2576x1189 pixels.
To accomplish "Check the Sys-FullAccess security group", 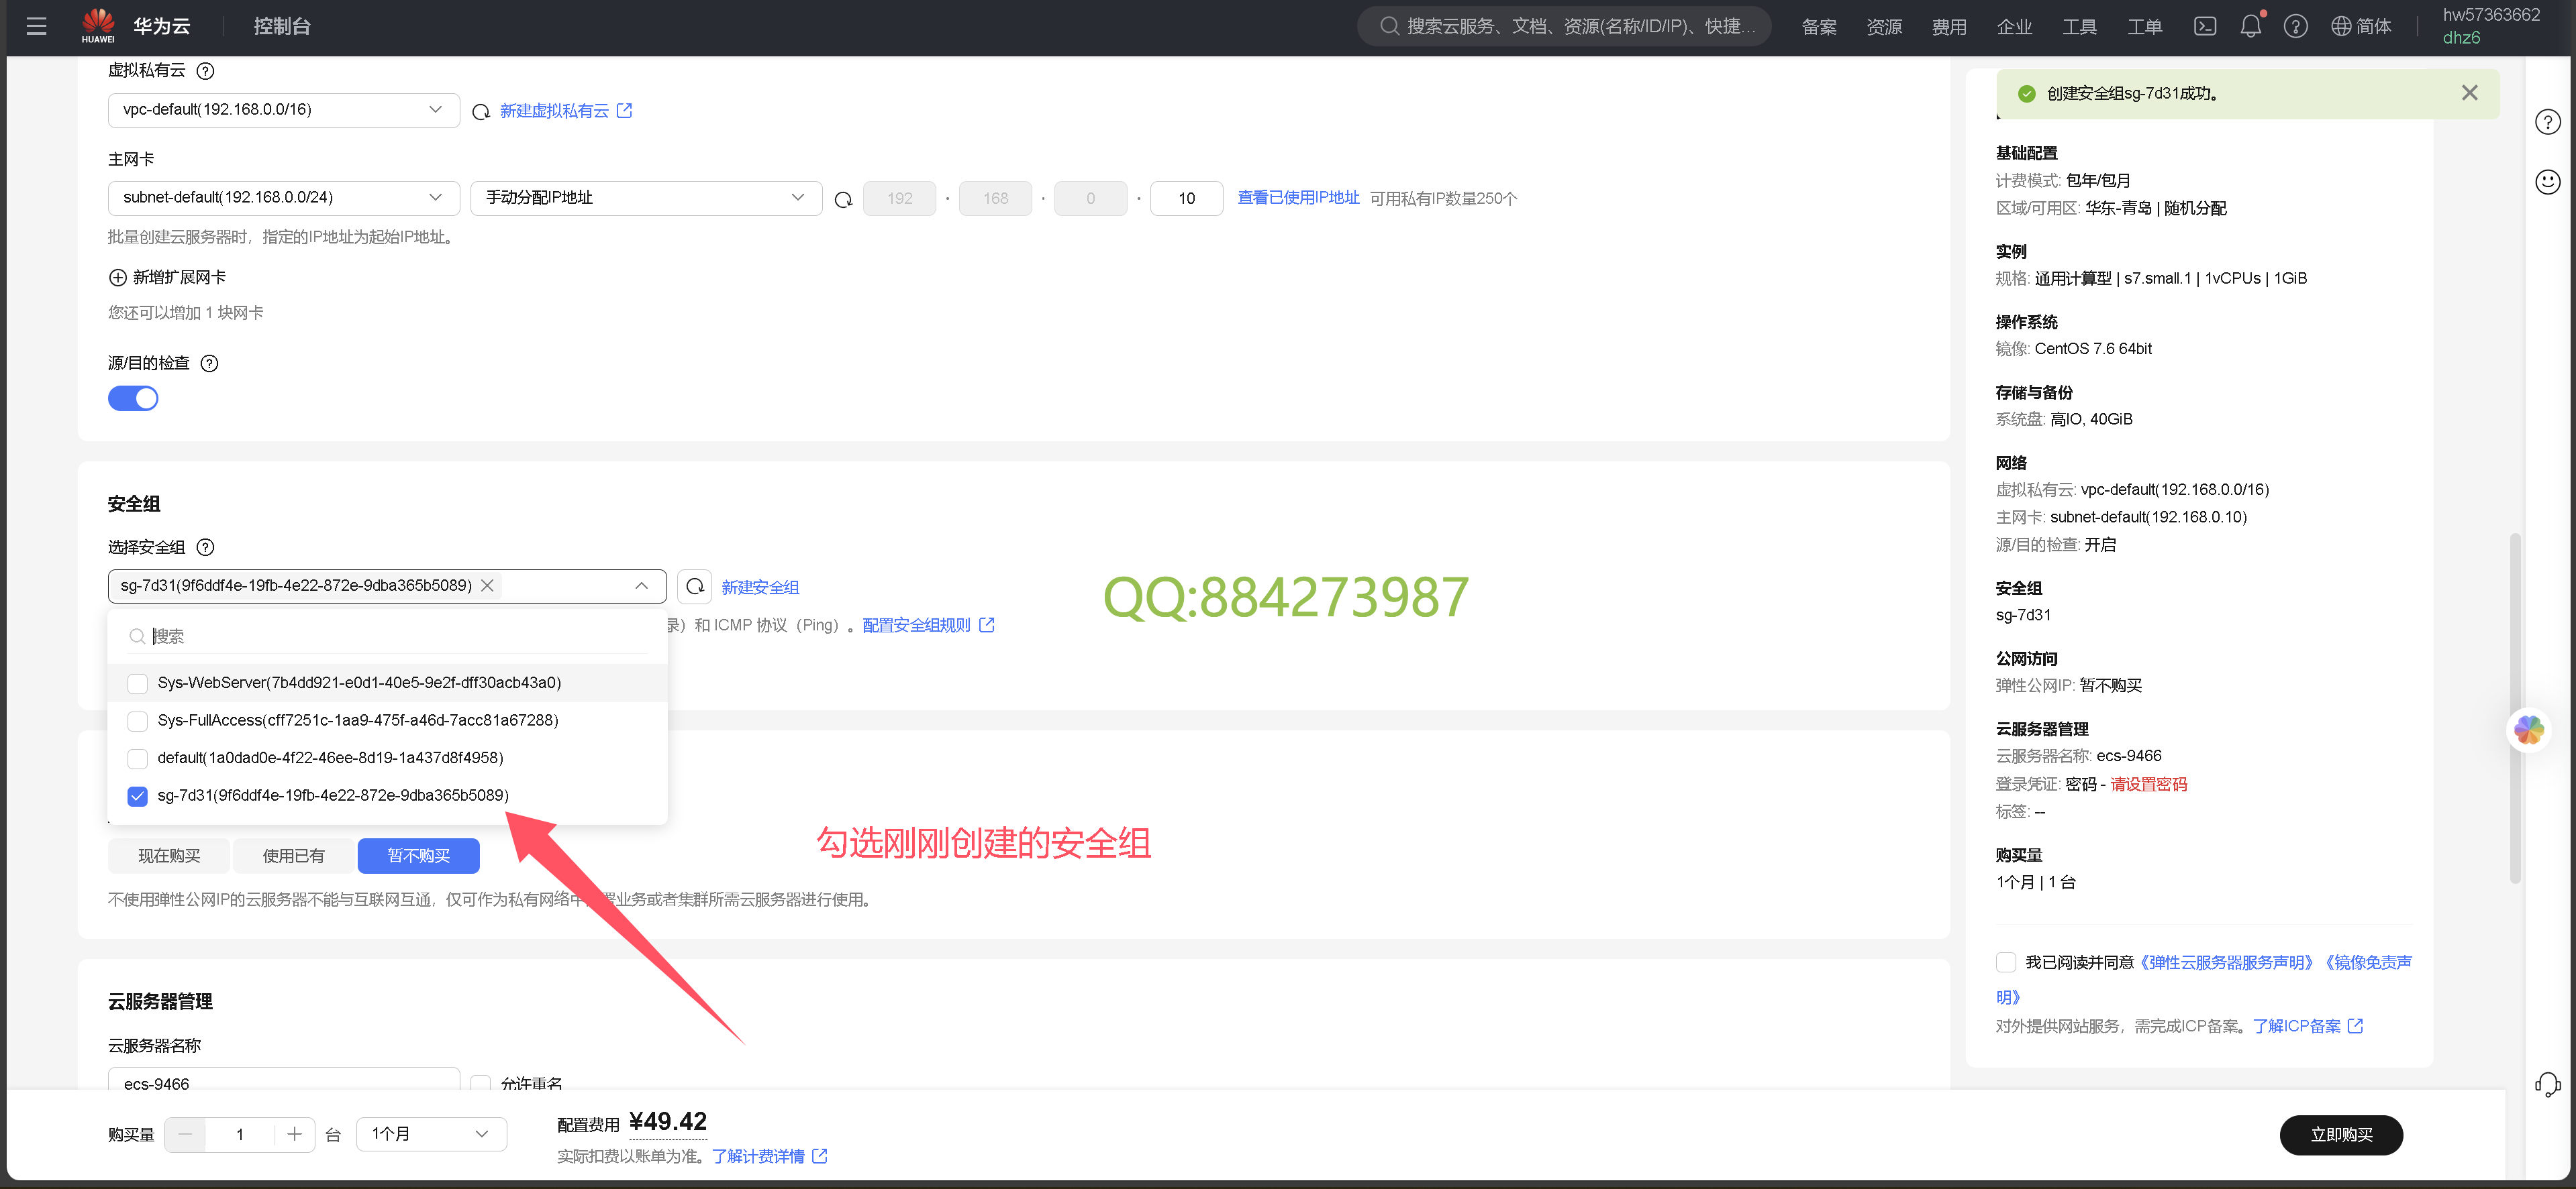I will (x=138, y=722).
